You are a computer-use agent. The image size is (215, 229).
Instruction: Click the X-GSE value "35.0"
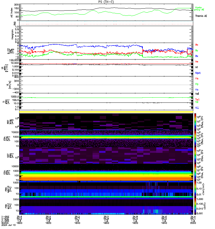(x=106, y=217)
